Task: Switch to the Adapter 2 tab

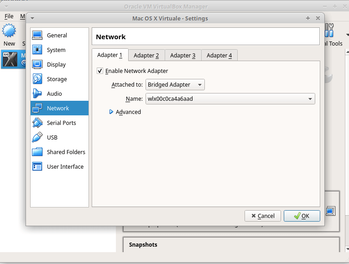Action: pyautogui.click(x=146, y=55)
